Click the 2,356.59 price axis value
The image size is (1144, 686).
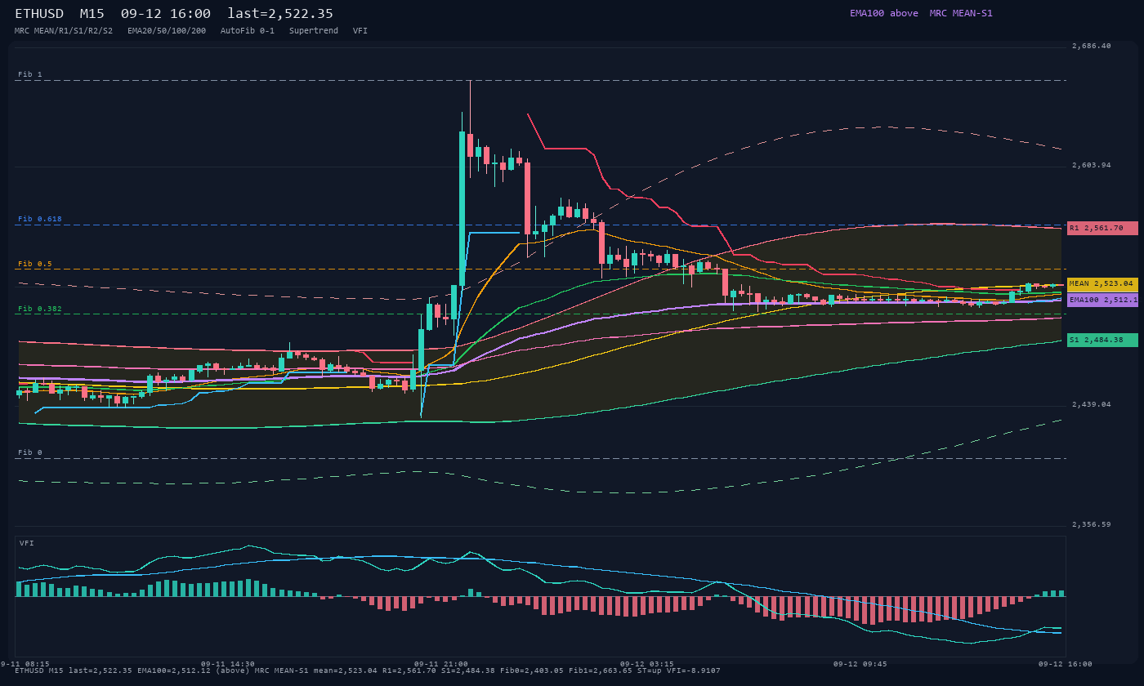[1092, 524]
